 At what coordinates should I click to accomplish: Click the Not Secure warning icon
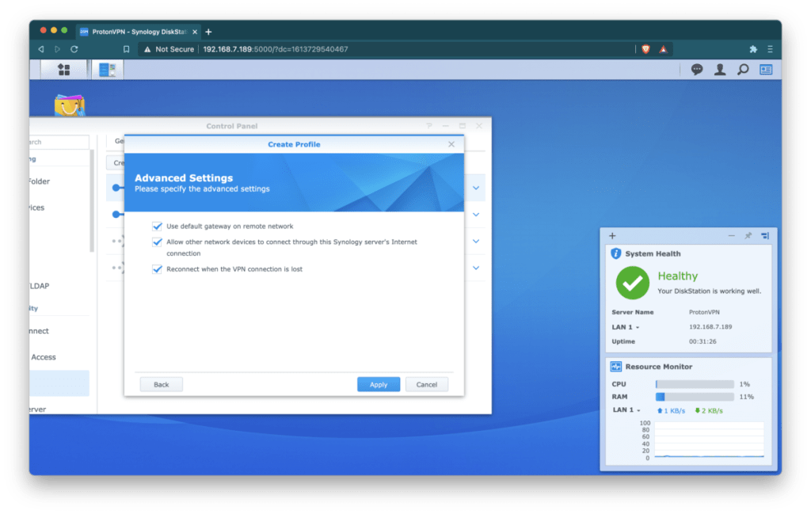pyautogui.click(x=147, y=49)
